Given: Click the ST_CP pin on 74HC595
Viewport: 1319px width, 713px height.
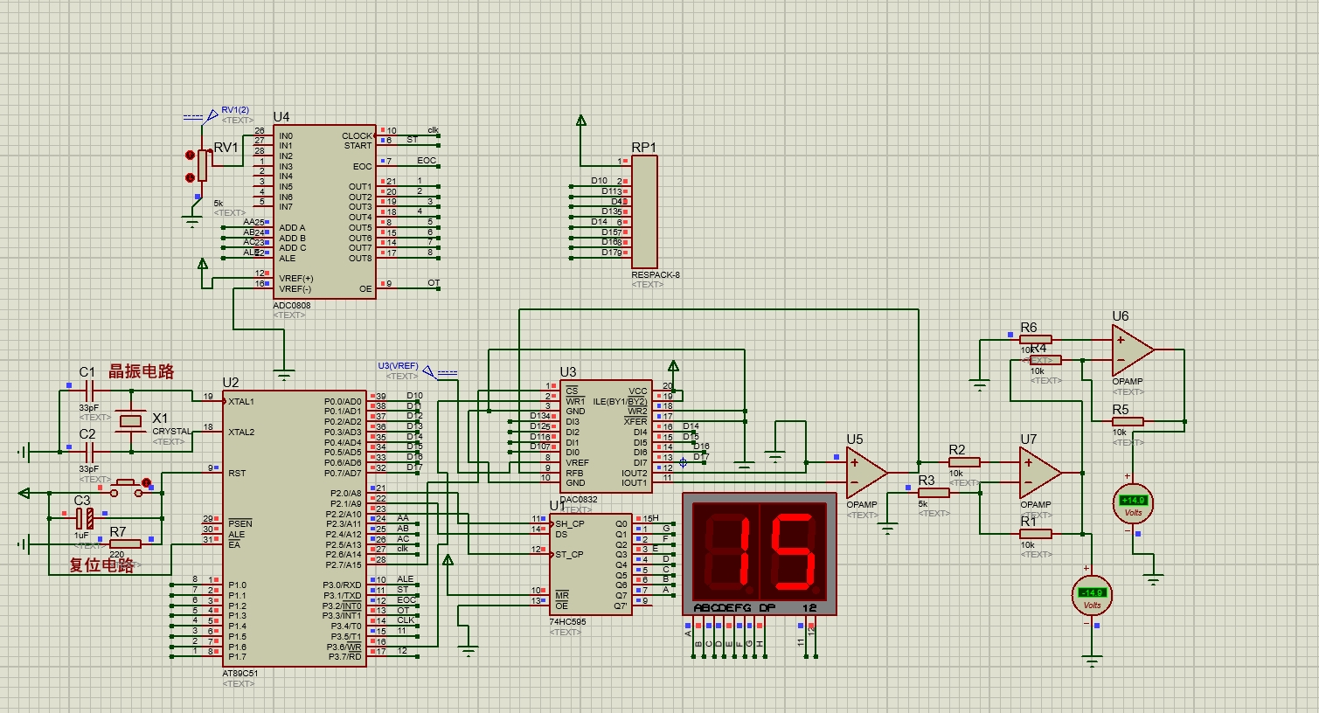Looking at the screenshot, I should click(569, 555).
